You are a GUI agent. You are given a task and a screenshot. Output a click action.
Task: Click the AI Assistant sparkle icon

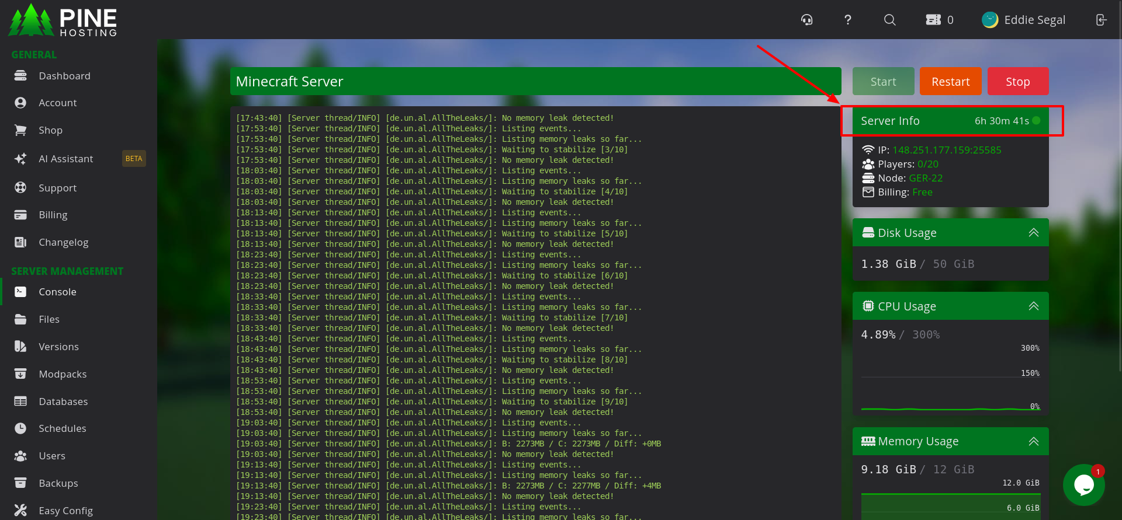[20, 159]
